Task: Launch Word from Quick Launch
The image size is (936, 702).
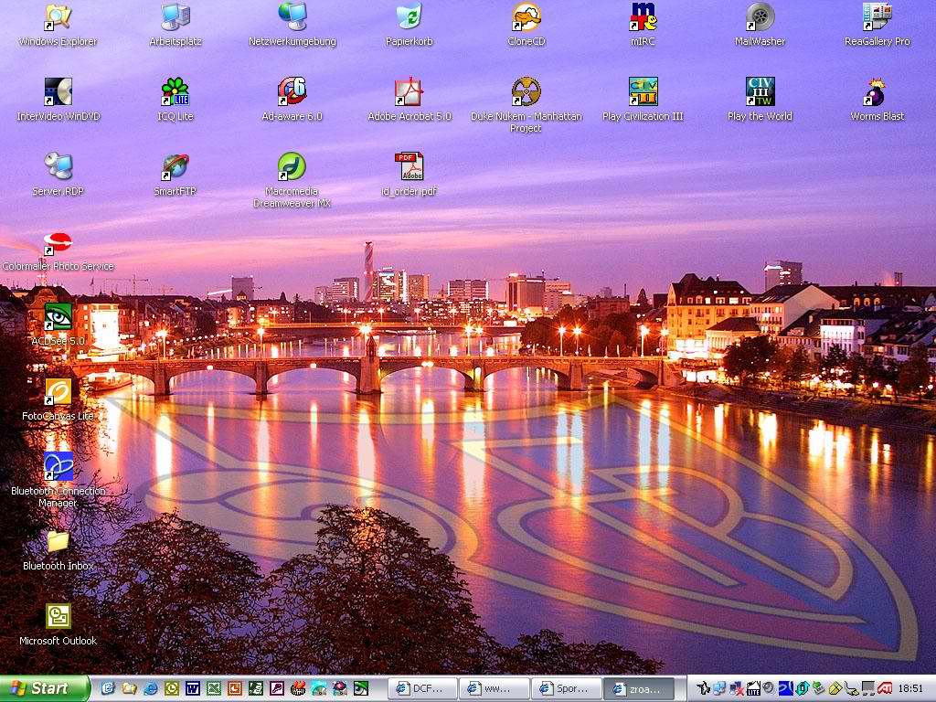Action: pos(193,688)
